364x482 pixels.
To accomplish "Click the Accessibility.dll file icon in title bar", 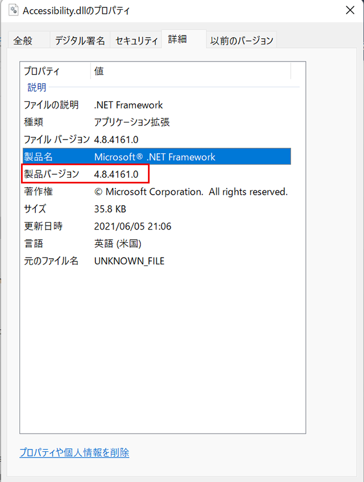I will [x=14, y=10].
